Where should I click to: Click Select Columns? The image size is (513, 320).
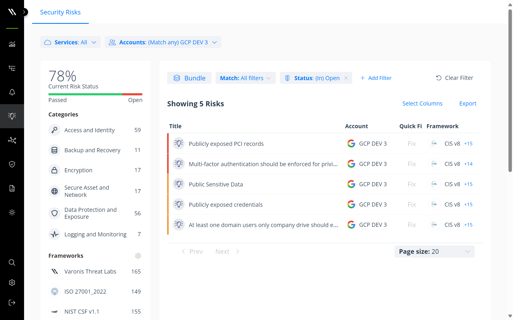coord(422,103)
